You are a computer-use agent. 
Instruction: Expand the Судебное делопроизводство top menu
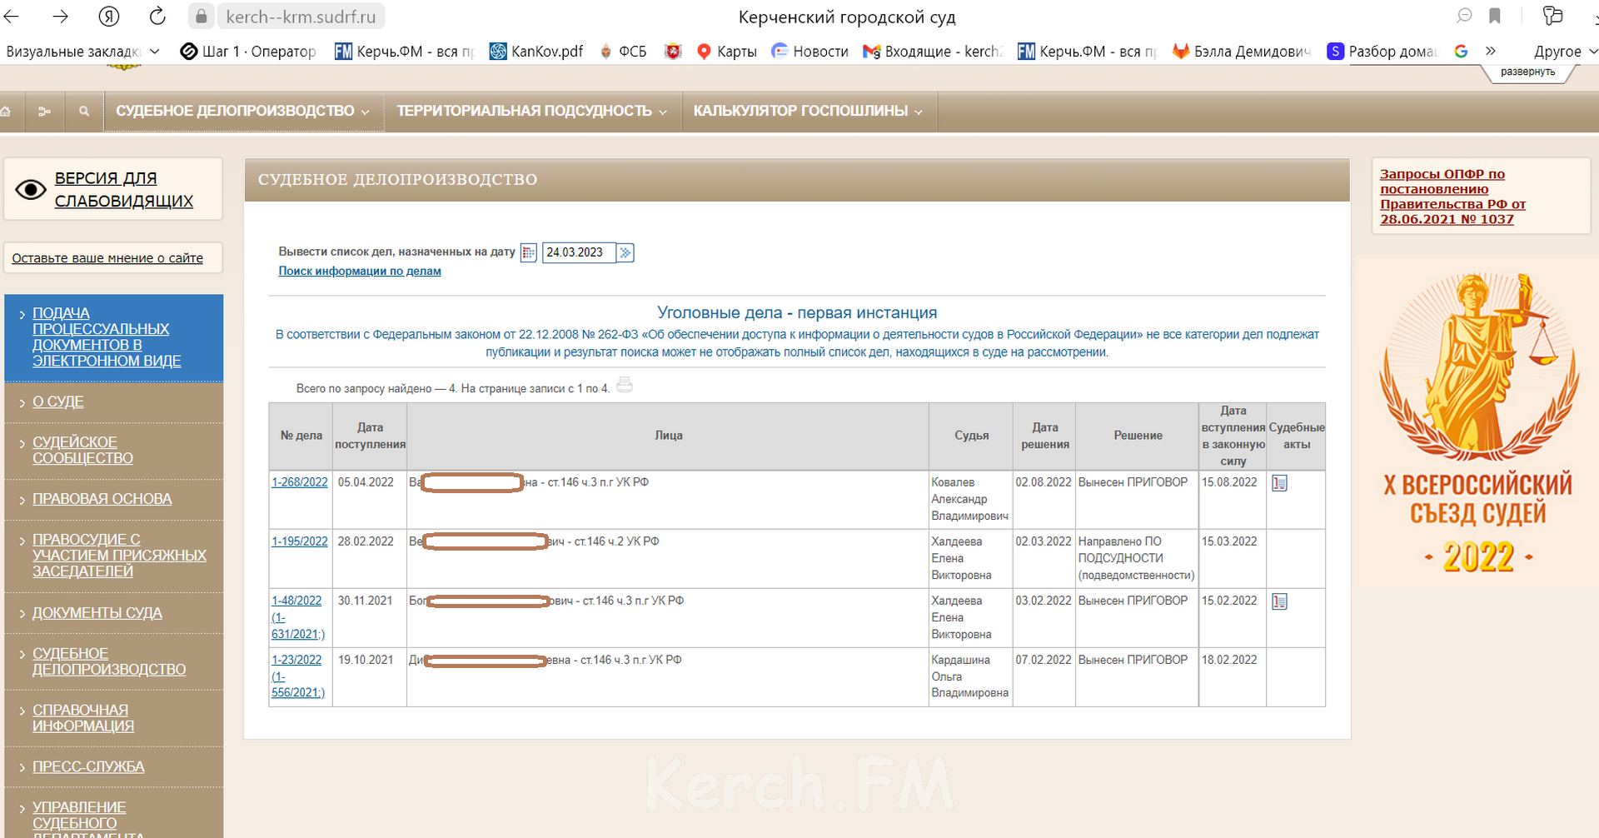pos(242,111)
